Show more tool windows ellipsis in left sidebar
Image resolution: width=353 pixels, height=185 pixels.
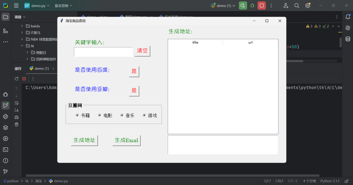(6, 42)
